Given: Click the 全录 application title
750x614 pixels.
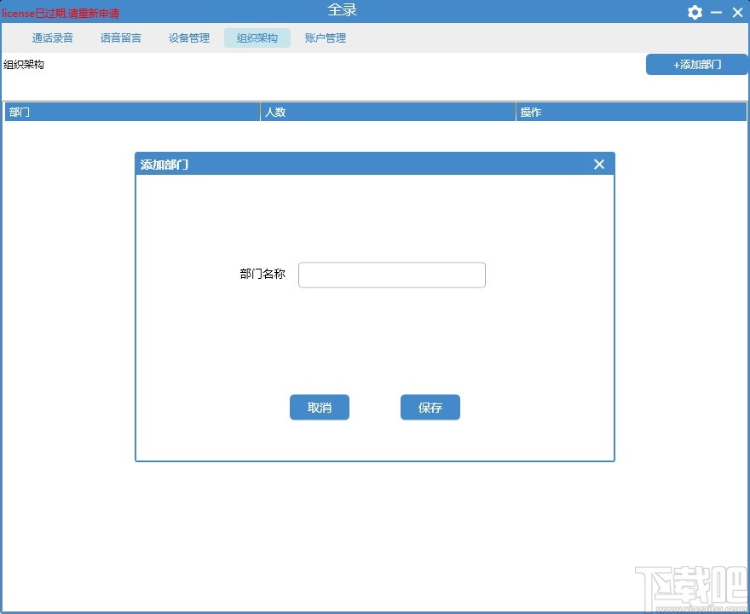Looking at the screenshot, I should point(342,9).
